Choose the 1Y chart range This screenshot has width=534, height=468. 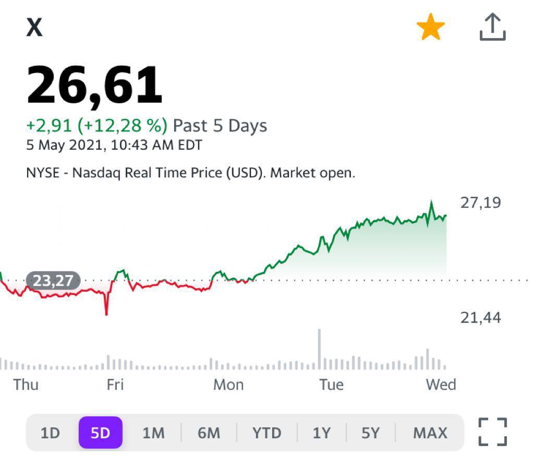tap(322, 433)
